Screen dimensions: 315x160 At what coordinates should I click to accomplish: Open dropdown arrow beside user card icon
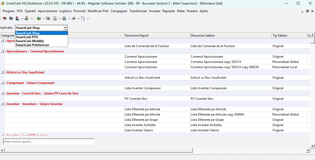(32, 19)
